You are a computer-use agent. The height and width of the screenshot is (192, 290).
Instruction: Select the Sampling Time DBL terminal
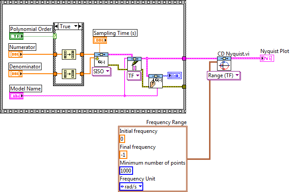tap(100, 40)
